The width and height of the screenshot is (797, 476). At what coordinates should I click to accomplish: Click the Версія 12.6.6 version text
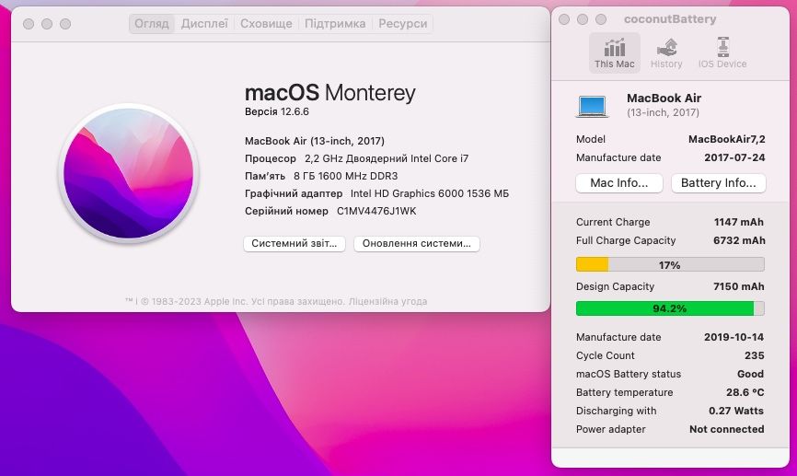pos(276,112)
